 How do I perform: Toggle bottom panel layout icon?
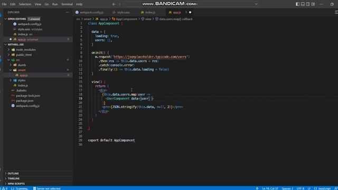303,4
